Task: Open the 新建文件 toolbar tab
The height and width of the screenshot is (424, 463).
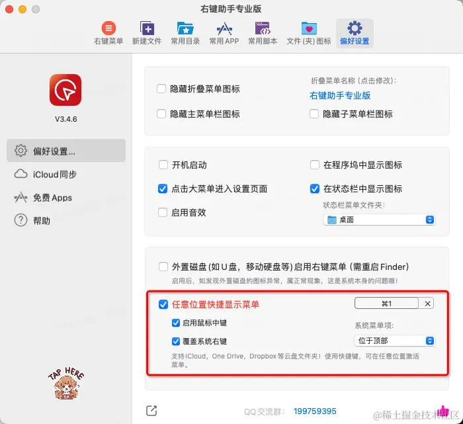Action: (x=147, y=33)
